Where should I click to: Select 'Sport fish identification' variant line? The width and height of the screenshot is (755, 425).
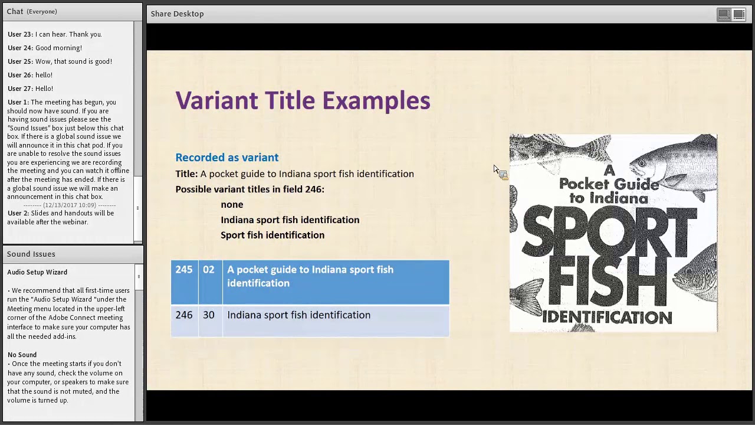[273, 236]
